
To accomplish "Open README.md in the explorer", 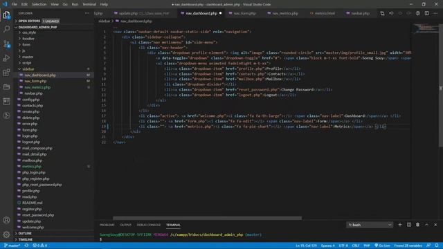I will (33, 203).
